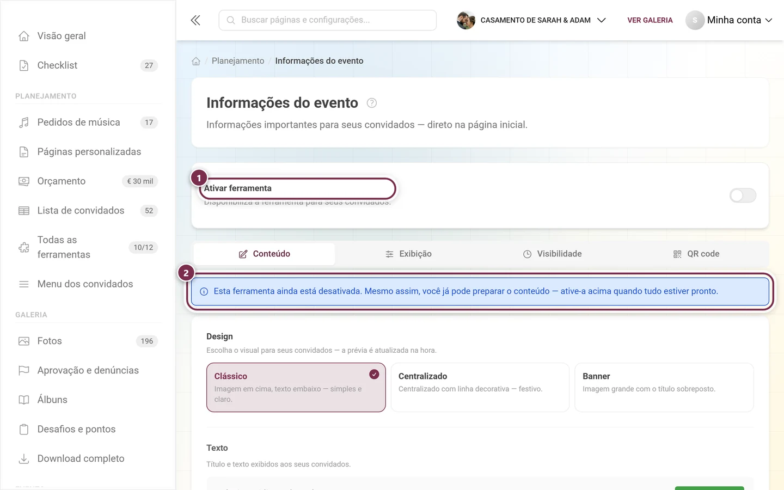The height and width of the screenshot is (490, 784).
Task: Click the Orçamento money icon
Action: pyautogui.click(x=24, y=181)
